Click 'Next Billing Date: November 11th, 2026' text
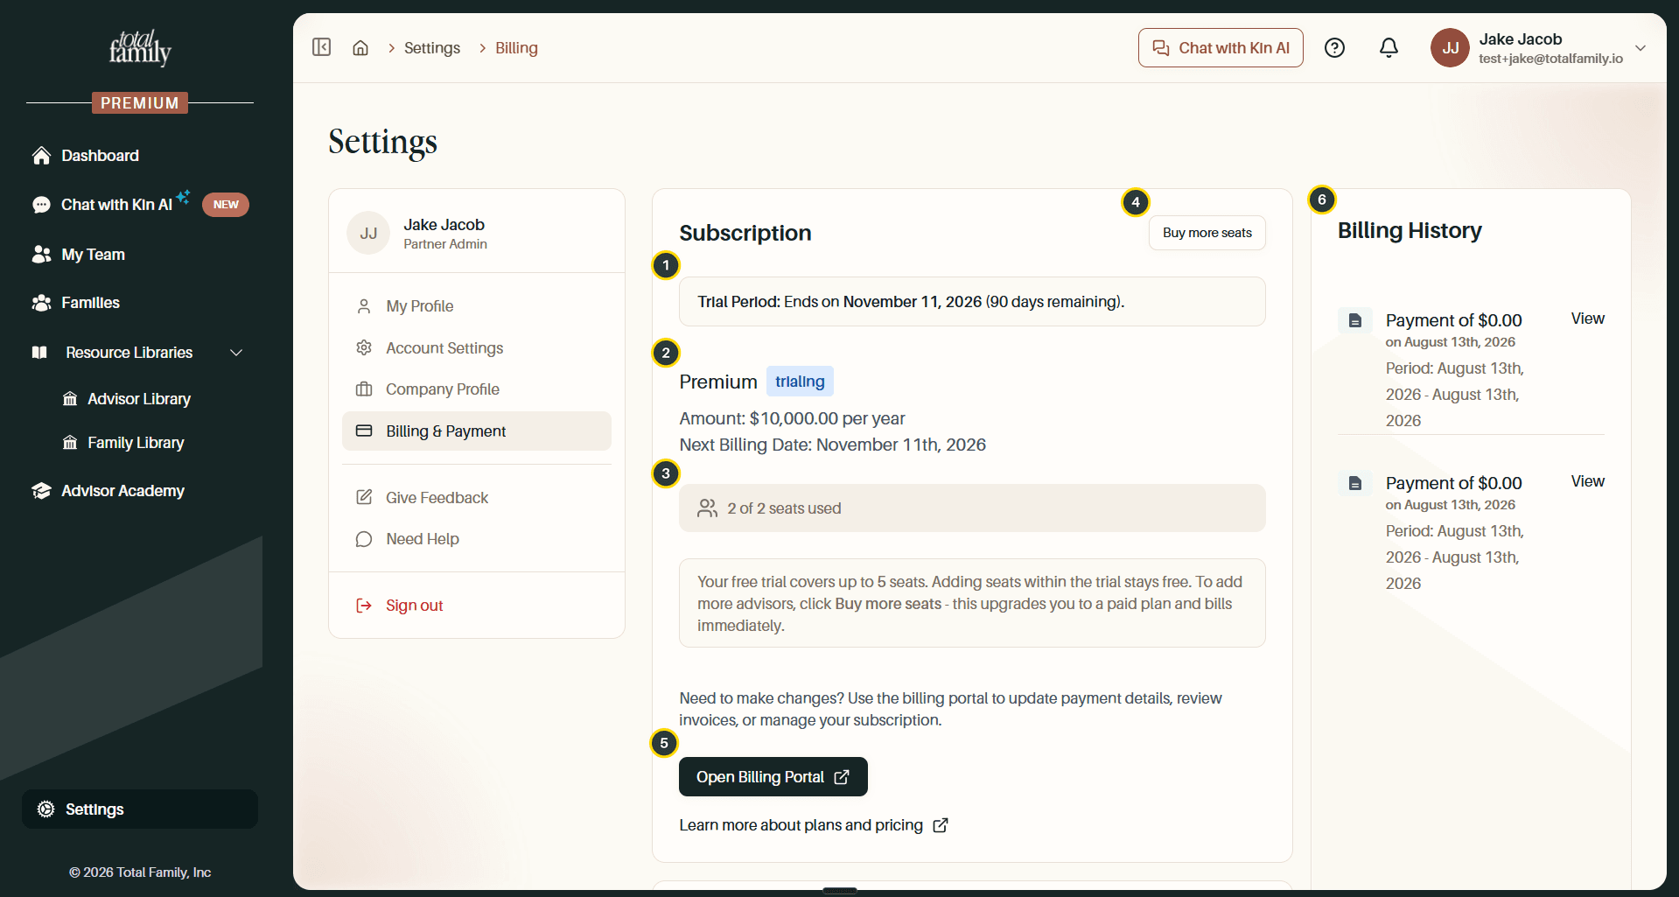Viewport: 1679px width, 897px height. click(x=833, y=445)
